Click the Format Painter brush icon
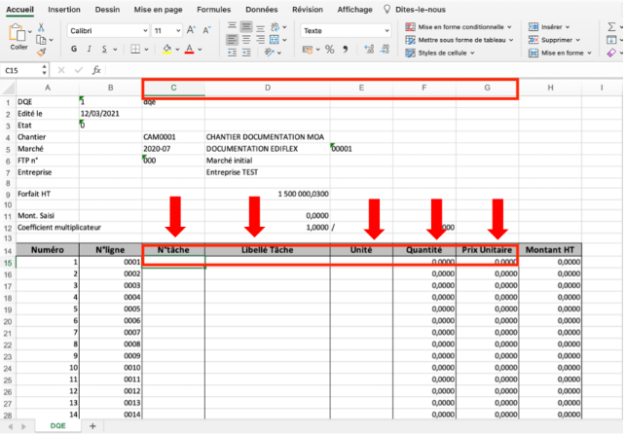 (x=41, y=52)
